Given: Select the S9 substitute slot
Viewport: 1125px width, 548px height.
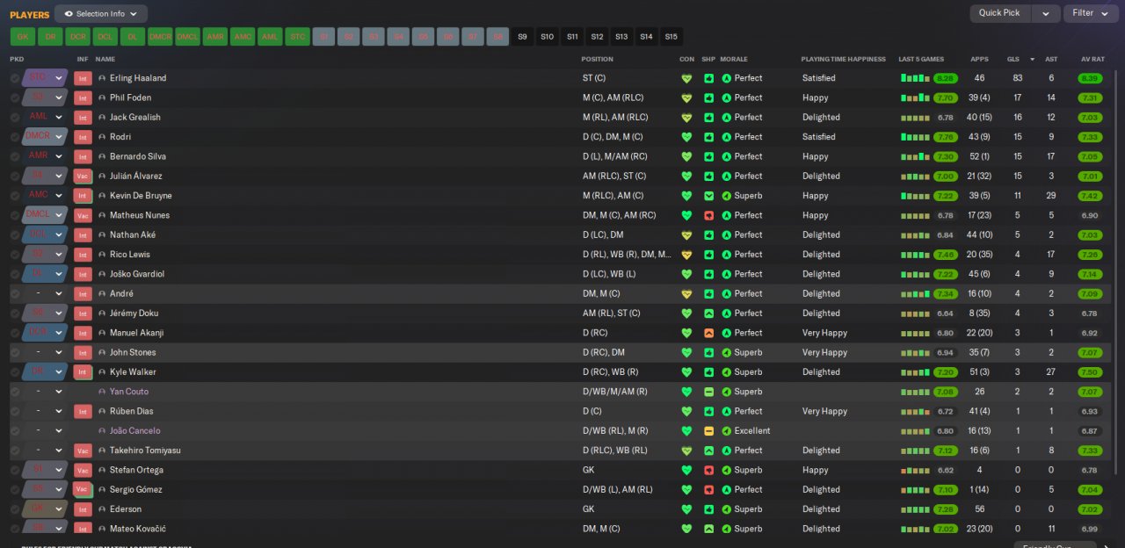Looking at the screenshot, I should point(523,37).
